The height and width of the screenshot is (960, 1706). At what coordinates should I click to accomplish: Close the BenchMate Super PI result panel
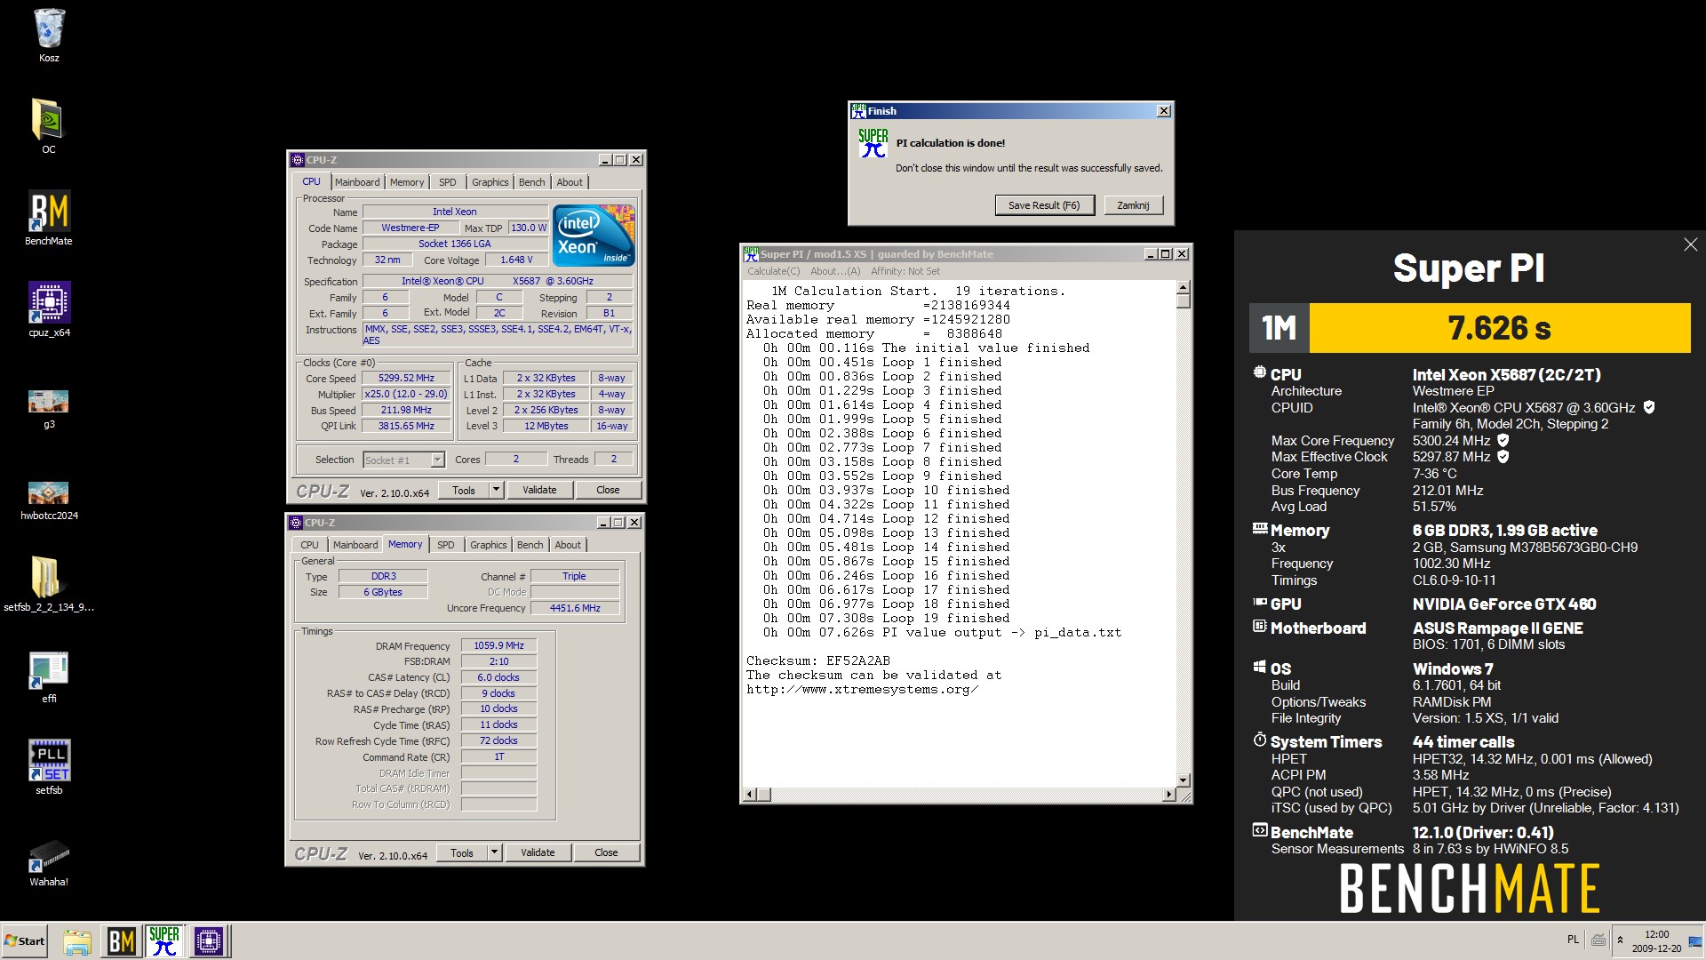pos(1690,244)
